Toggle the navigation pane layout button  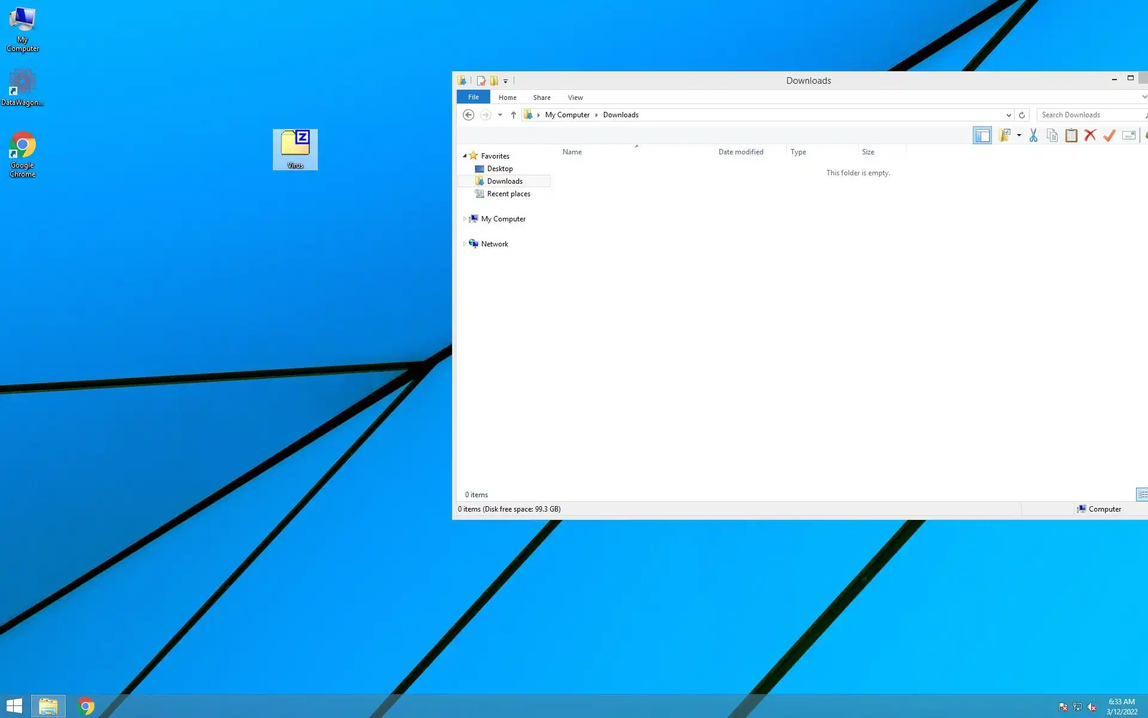click(x=982, y=136)
